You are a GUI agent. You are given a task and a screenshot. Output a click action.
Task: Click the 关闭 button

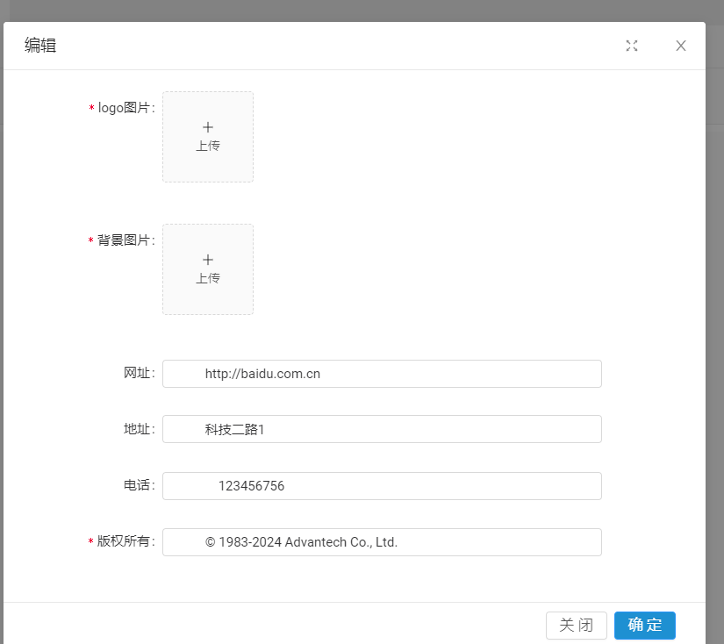click(x=577, y=625)
